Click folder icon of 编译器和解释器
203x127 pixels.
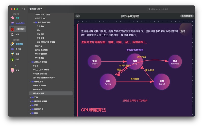click(33, 101)
